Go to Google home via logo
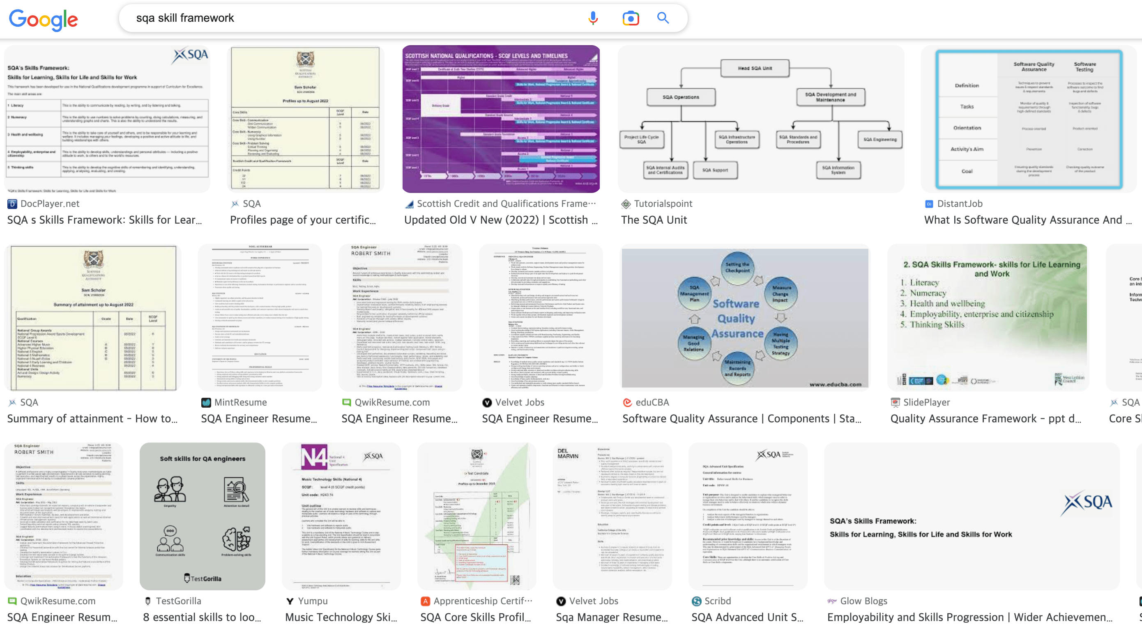 click(x=44, y=19)
